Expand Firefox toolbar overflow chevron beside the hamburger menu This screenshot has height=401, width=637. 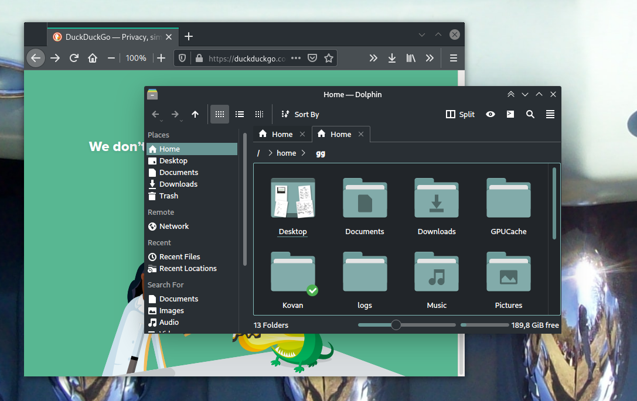(x=430, y=58)
